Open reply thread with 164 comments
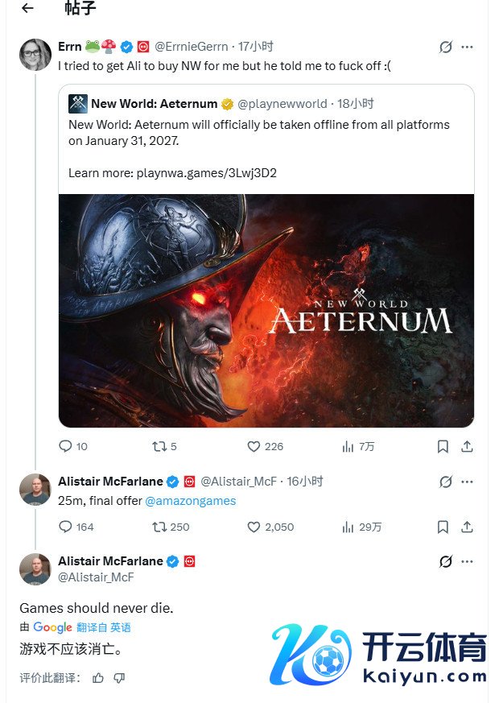 pyautogui.click(x=66, y=527)
